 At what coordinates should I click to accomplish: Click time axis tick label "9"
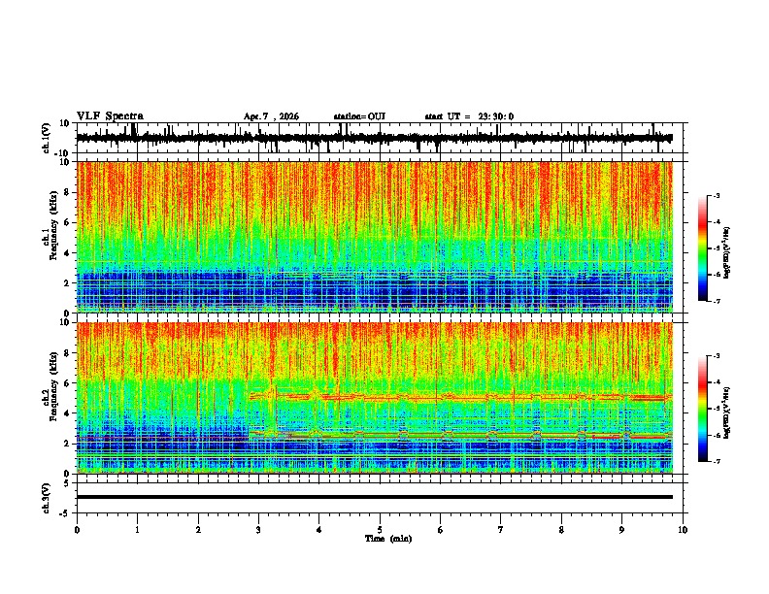(621, 530)
